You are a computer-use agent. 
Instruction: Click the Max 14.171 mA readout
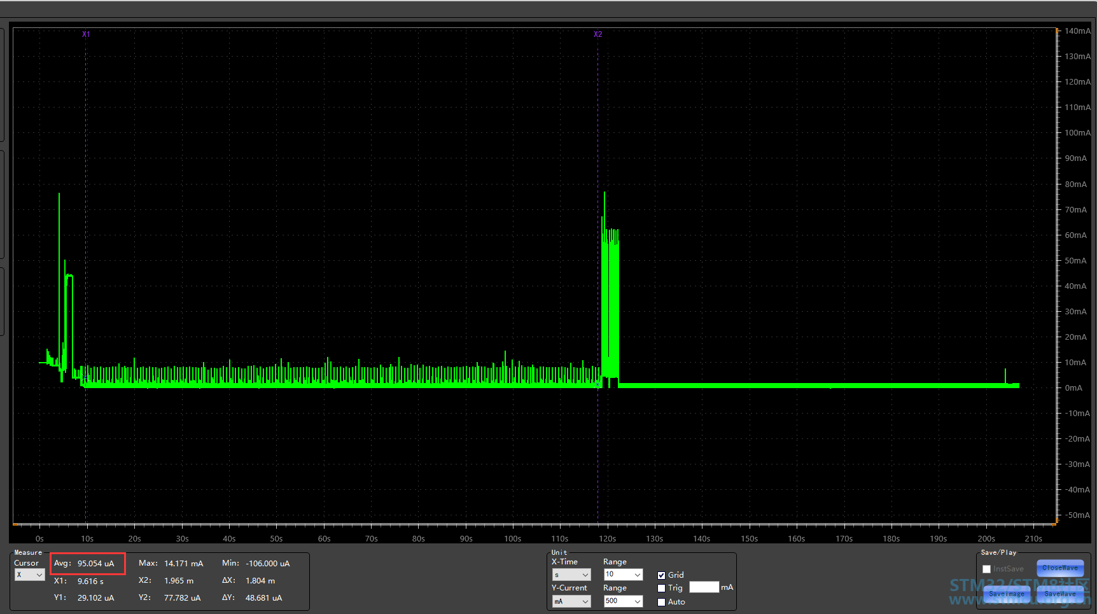pos(171,564)
